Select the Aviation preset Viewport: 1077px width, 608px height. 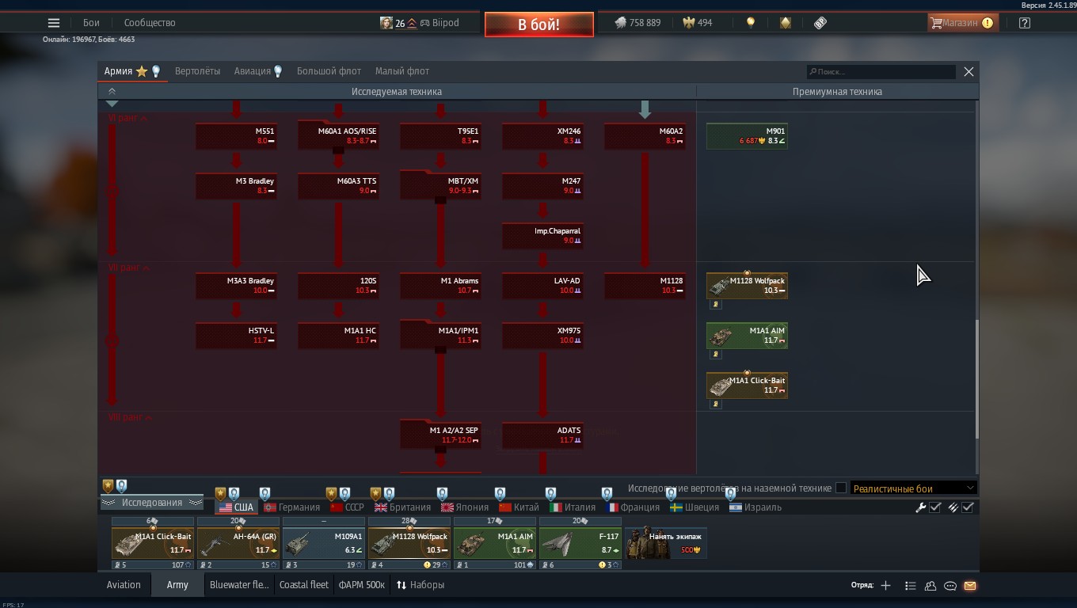pyautogui.click(x=124, y=585)
